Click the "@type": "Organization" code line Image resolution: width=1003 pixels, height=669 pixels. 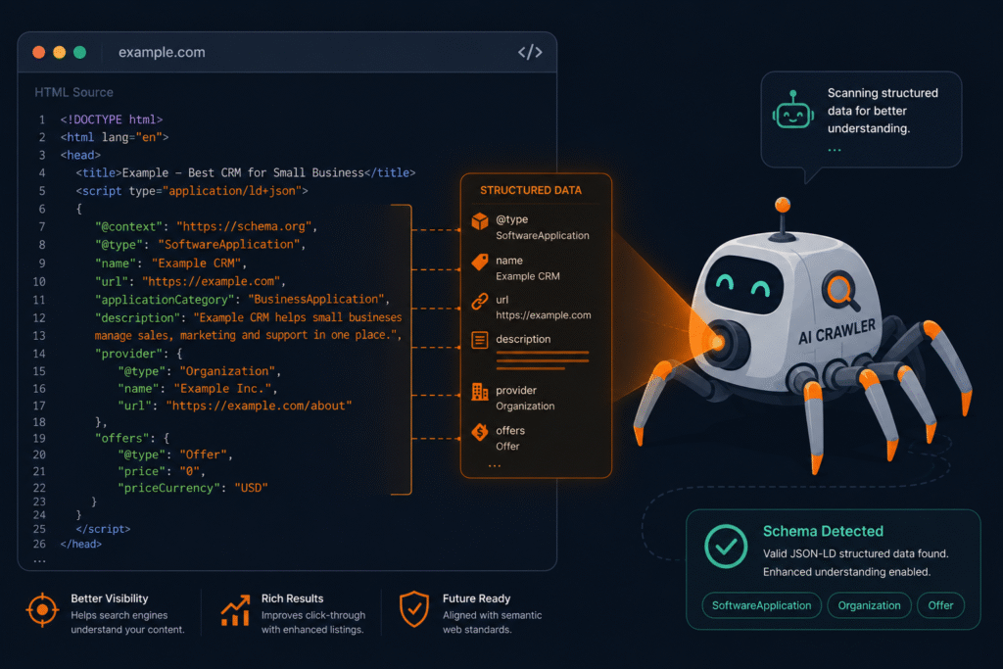tap(199, 371)
